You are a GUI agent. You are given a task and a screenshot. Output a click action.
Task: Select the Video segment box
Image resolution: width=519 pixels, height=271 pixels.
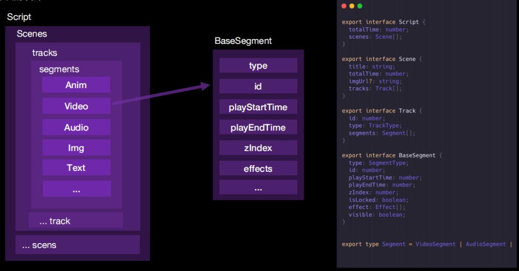76,106
